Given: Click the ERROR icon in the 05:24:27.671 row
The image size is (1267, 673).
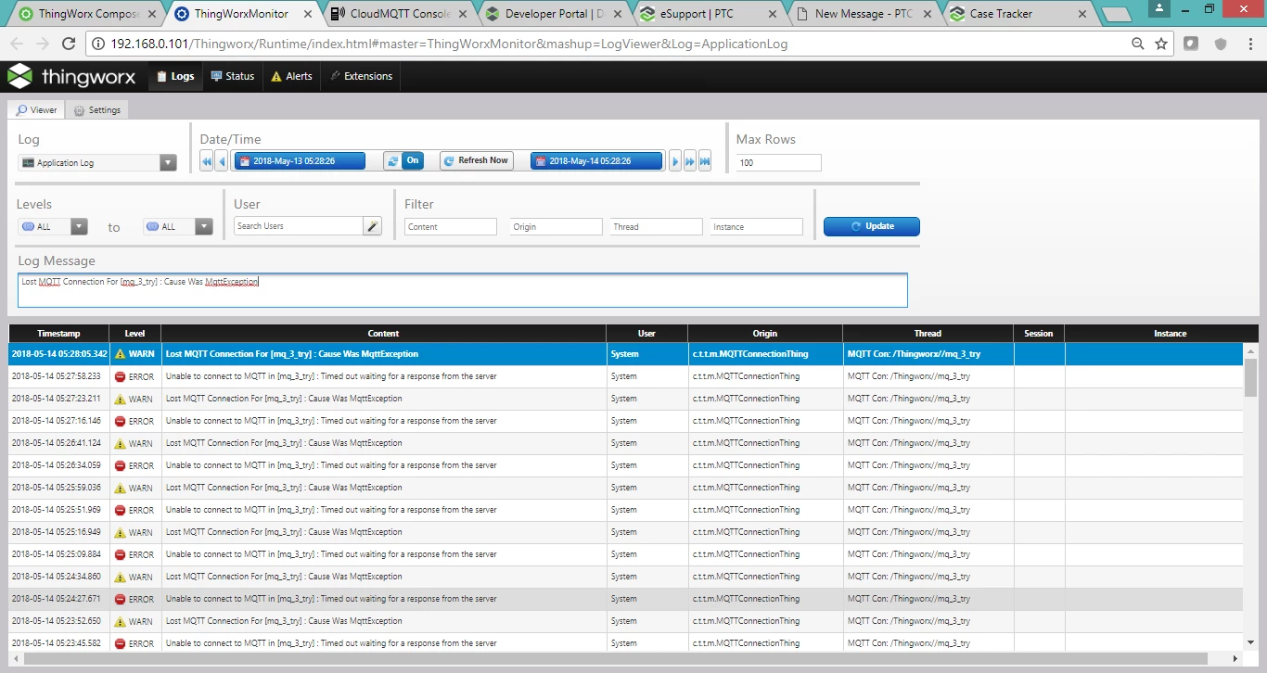Looking at the screenshot, I should (x=120, y=599).
